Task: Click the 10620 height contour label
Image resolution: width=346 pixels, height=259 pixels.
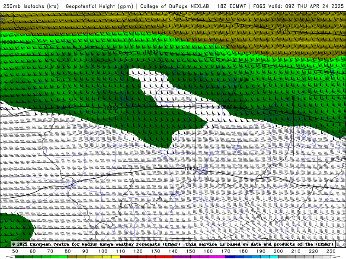Action: 191,168
